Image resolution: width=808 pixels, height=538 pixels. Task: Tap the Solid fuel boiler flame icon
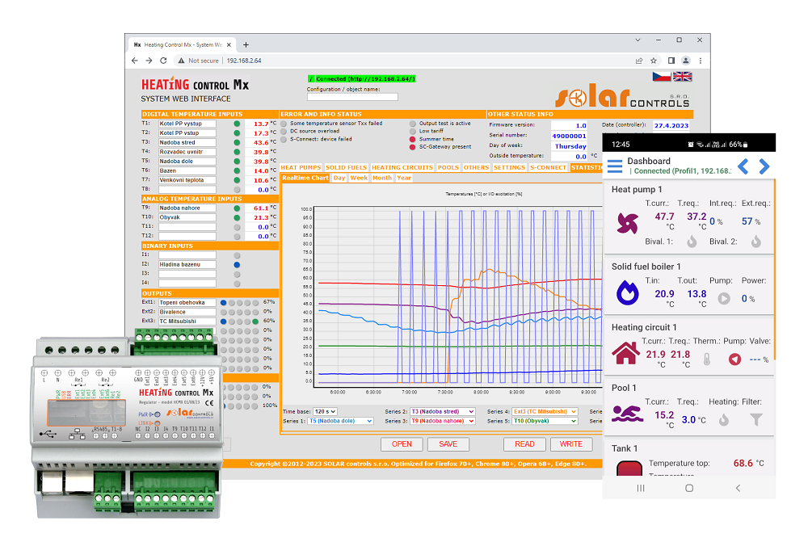click(627, 293)
